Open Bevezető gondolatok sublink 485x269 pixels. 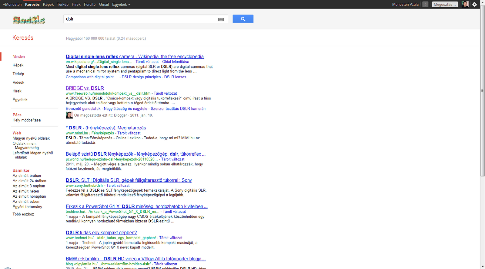coord(83,109)
